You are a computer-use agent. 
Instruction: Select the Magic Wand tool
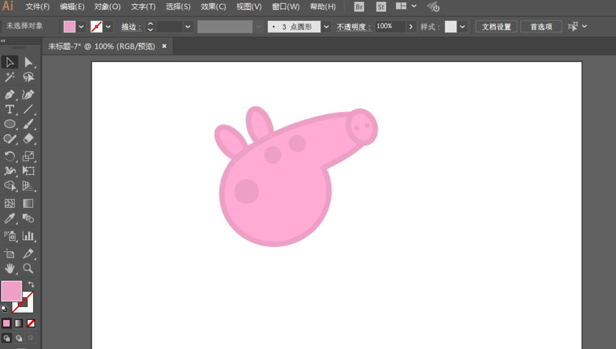point(10,77)
